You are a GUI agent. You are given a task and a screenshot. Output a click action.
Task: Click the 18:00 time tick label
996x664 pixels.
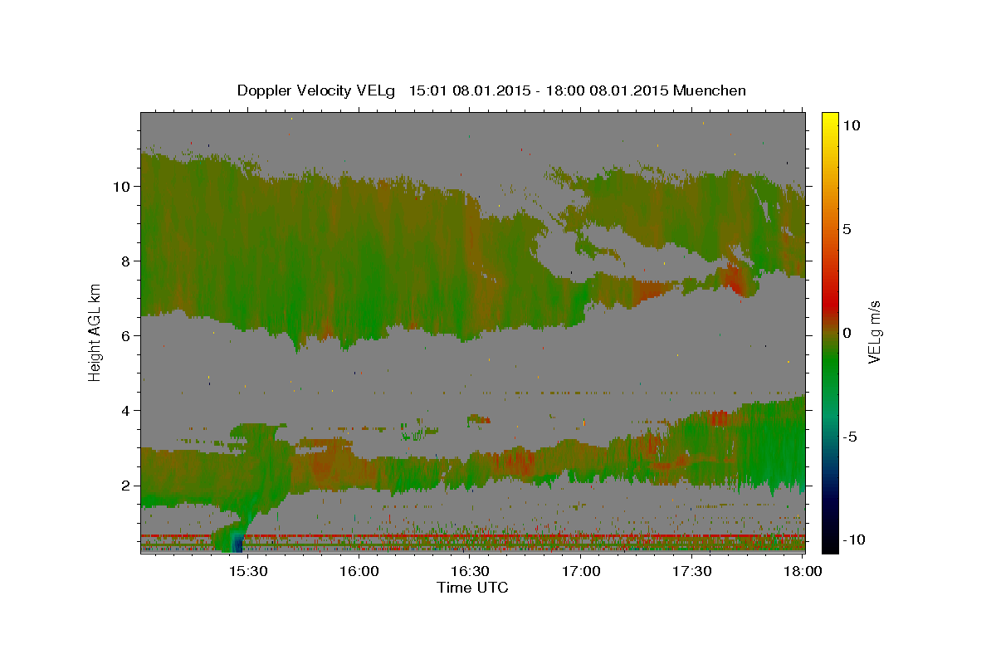coord(803,572)
